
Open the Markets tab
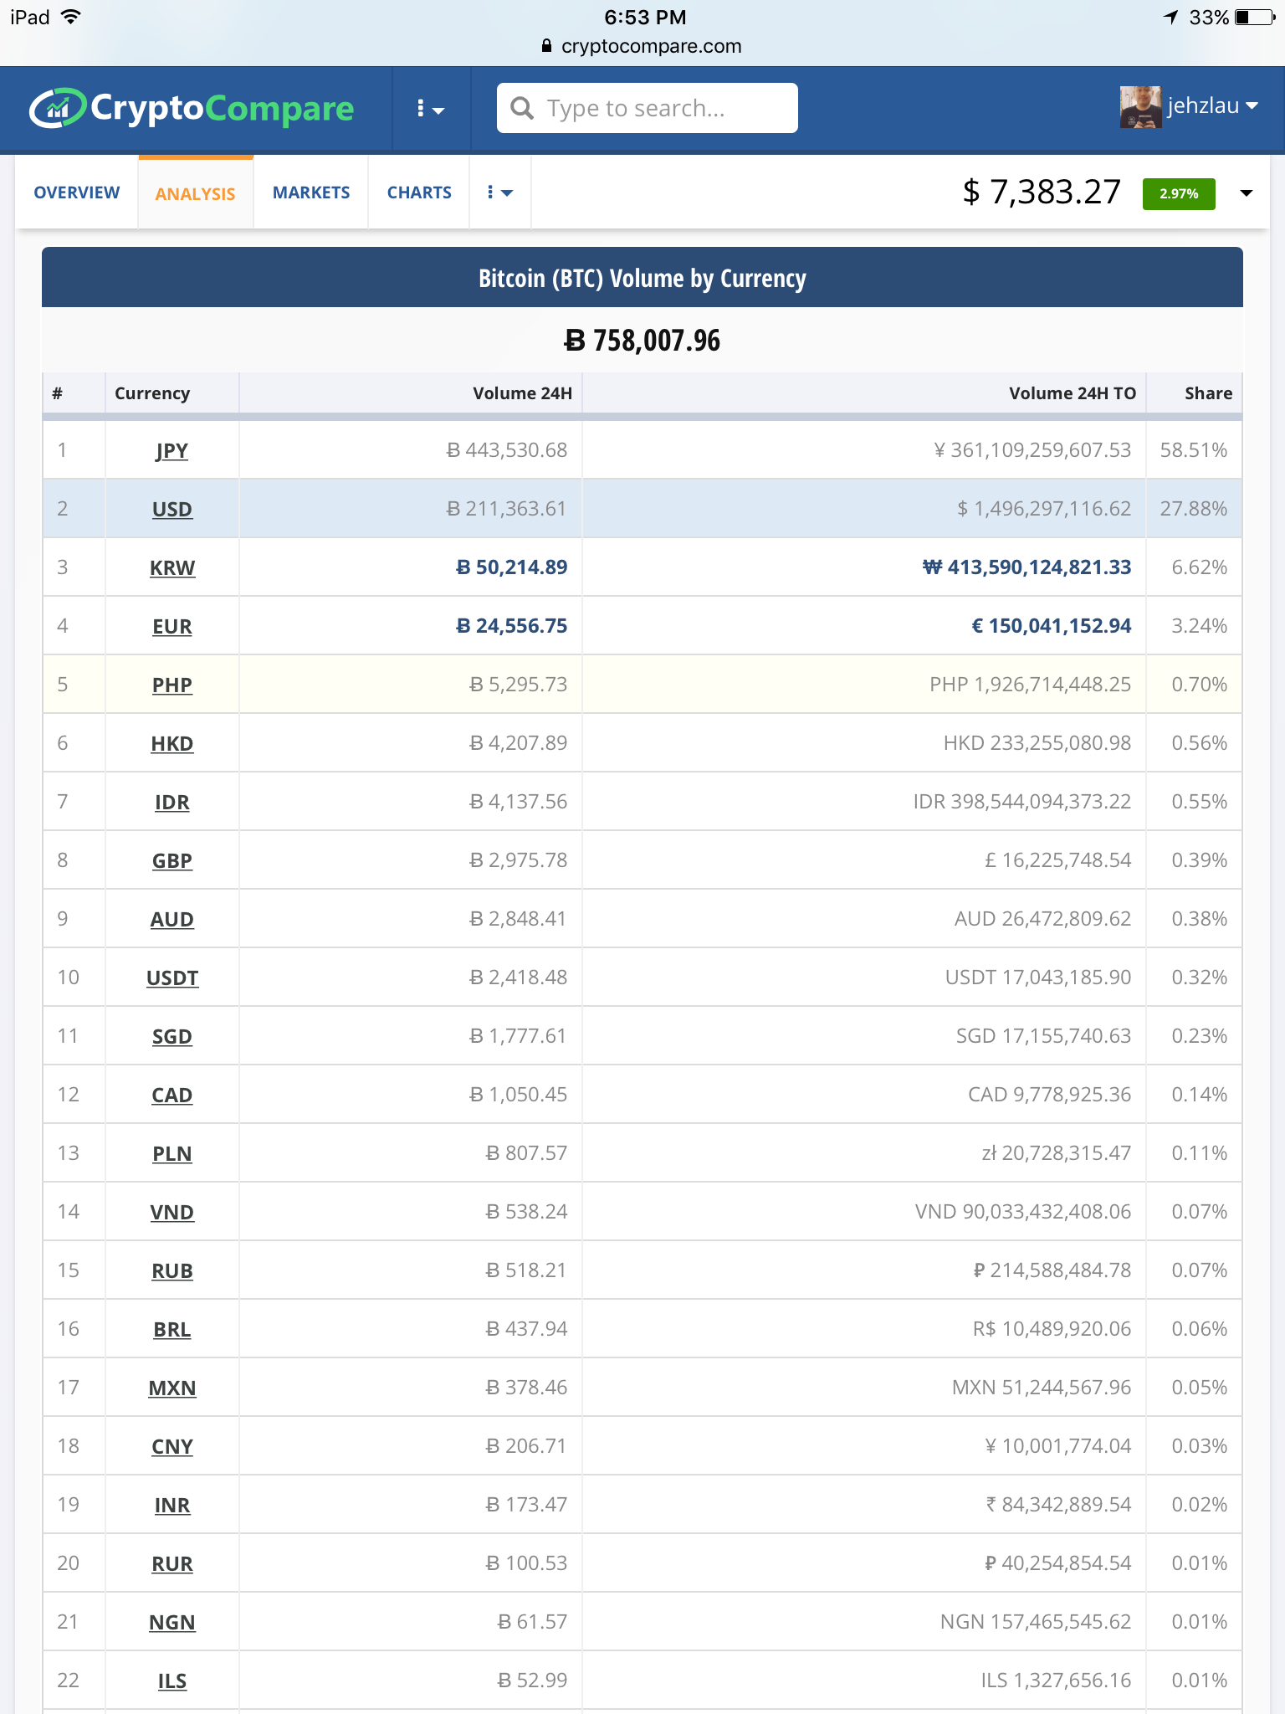[x=311, y=192]
